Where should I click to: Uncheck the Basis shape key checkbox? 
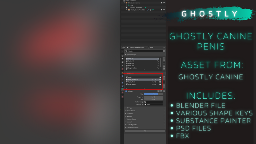coord(160,77)
